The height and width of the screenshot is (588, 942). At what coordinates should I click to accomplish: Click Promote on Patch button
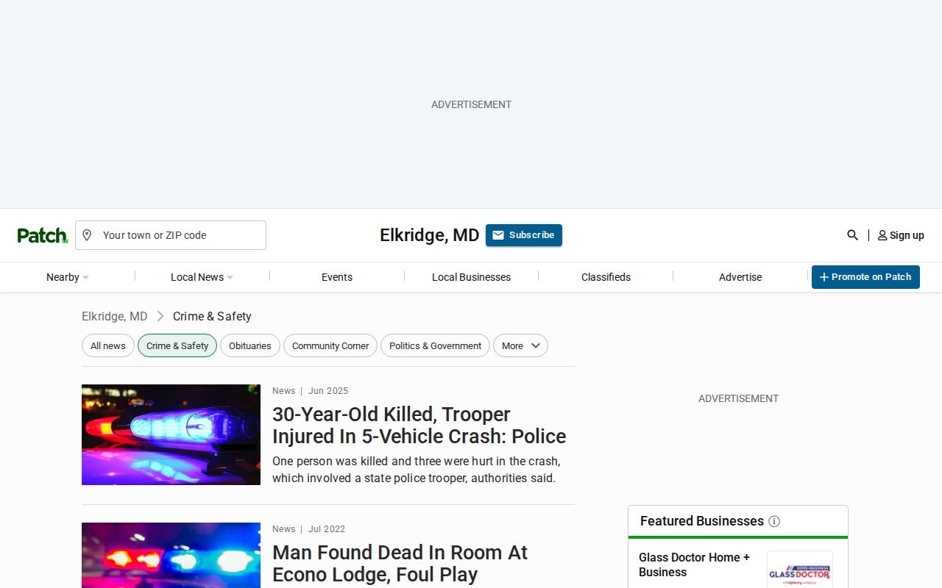point(865,277)
